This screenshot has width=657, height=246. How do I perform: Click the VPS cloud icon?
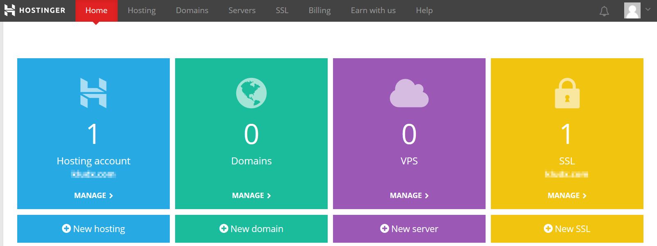[409, 93]
